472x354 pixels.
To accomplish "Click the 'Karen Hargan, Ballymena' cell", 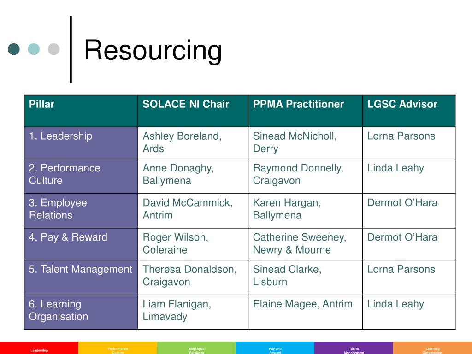I will pyautogui.click(x=305, y=211).
